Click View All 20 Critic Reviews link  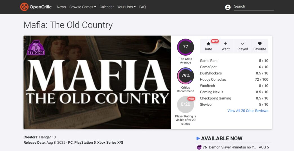[x=248, y=111]
